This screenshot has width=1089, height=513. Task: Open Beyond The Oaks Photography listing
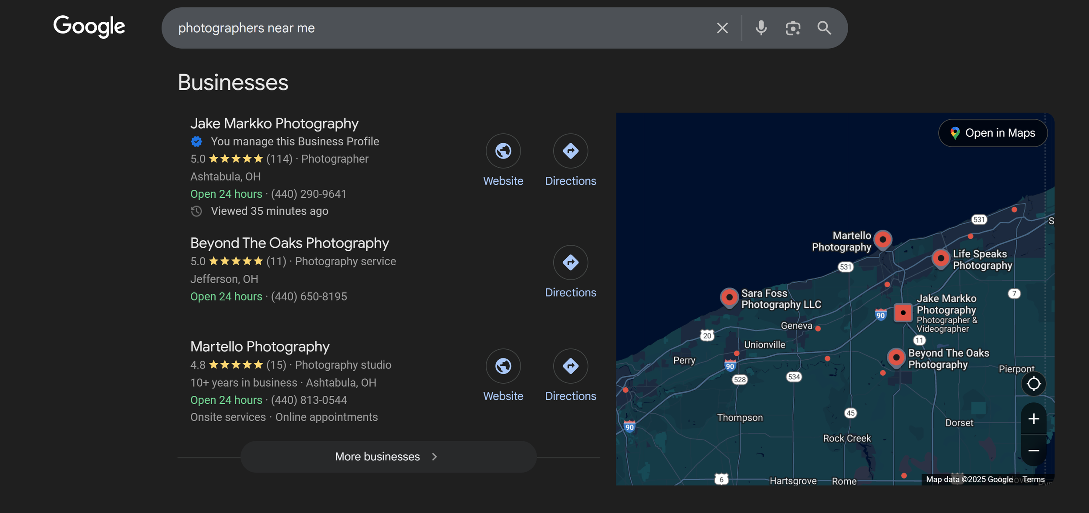click(289, 243)
